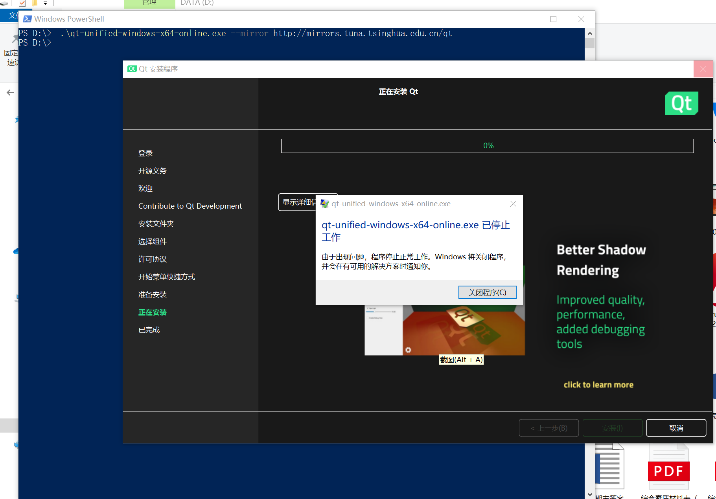The image size is (716, 499).
Task: Select the 登录 step in sidebar
Action: tap(145, 153)
